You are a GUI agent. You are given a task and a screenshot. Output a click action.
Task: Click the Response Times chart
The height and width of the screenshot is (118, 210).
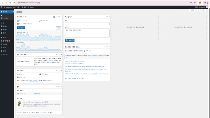point(39,36)
